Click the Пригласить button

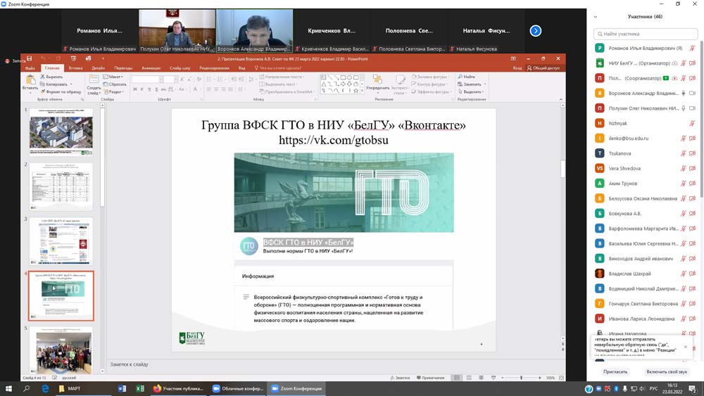click(615, 371)
